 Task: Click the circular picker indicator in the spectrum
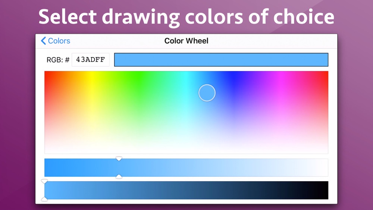(x=207, y=93)
